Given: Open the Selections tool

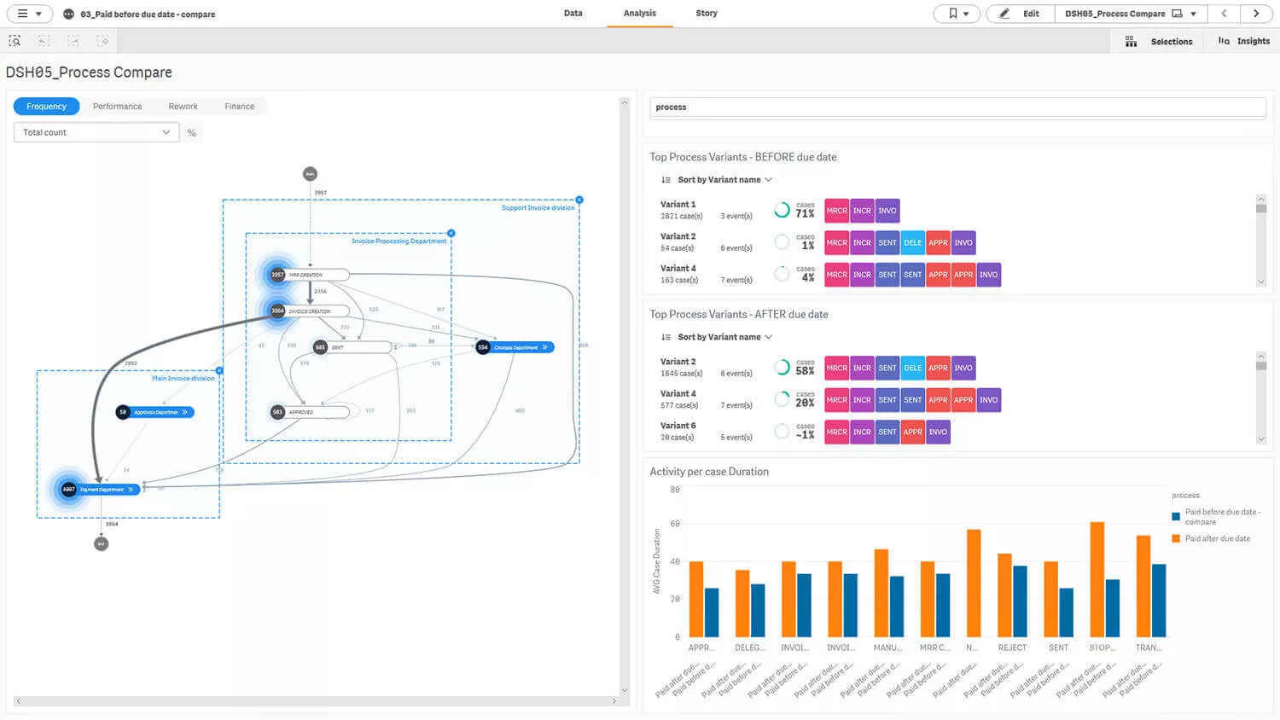Looking at the screenshot, I should pyautogui.click(x=1158, y=41).
